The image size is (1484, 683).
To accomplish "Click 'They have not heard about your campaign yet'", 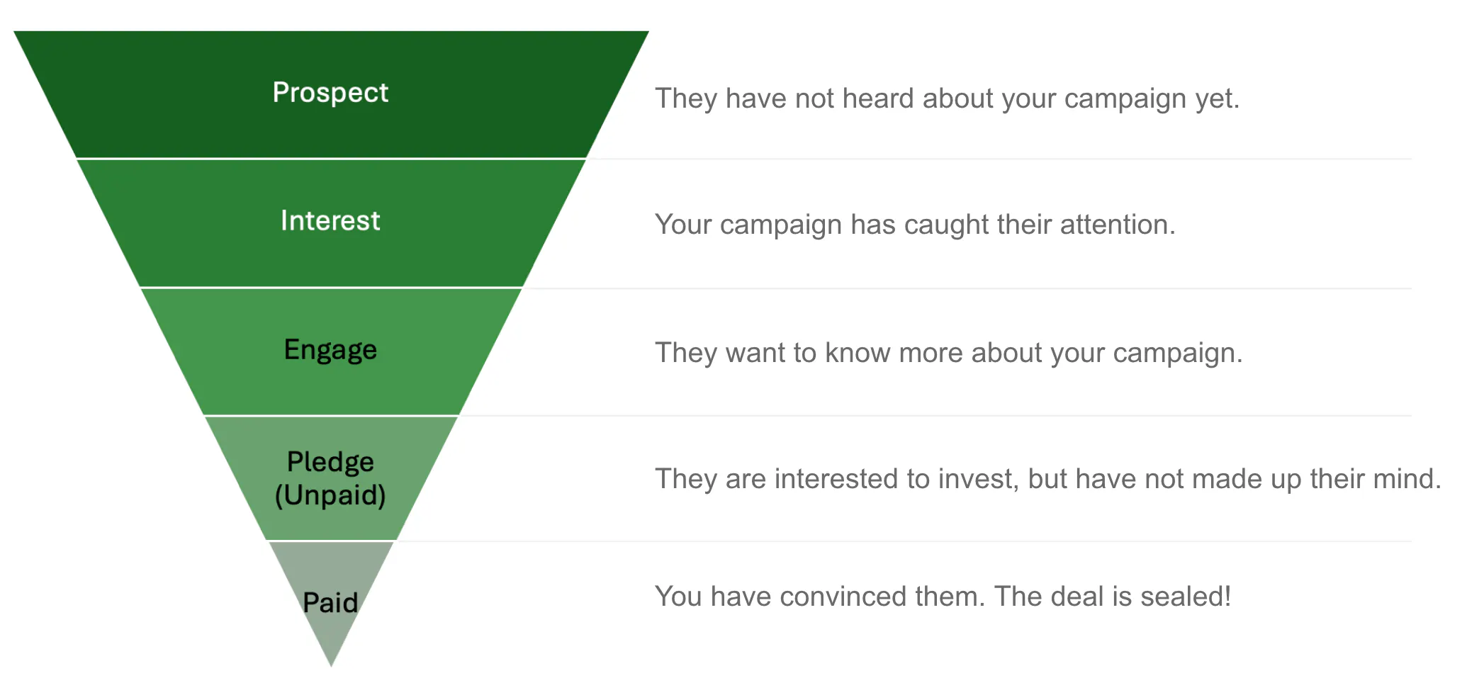I will [947, 98].
